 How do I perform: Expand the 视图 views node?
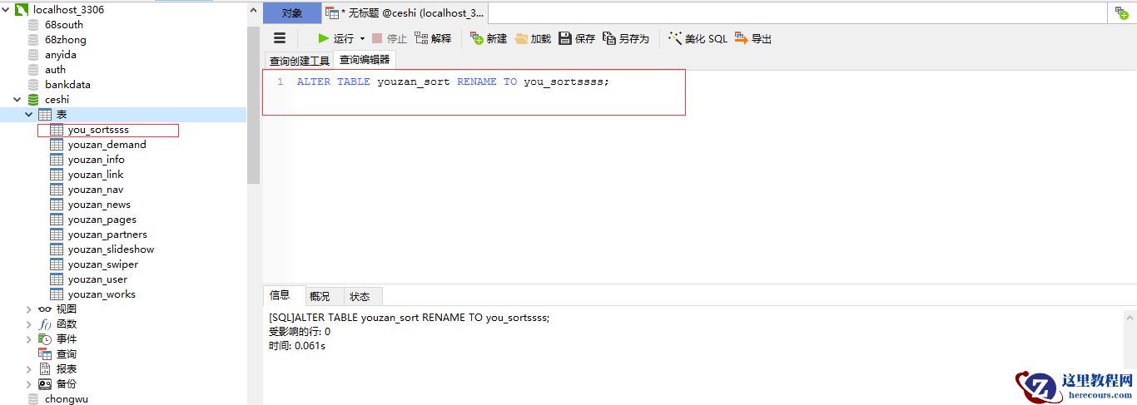click(x=29, y=309)
